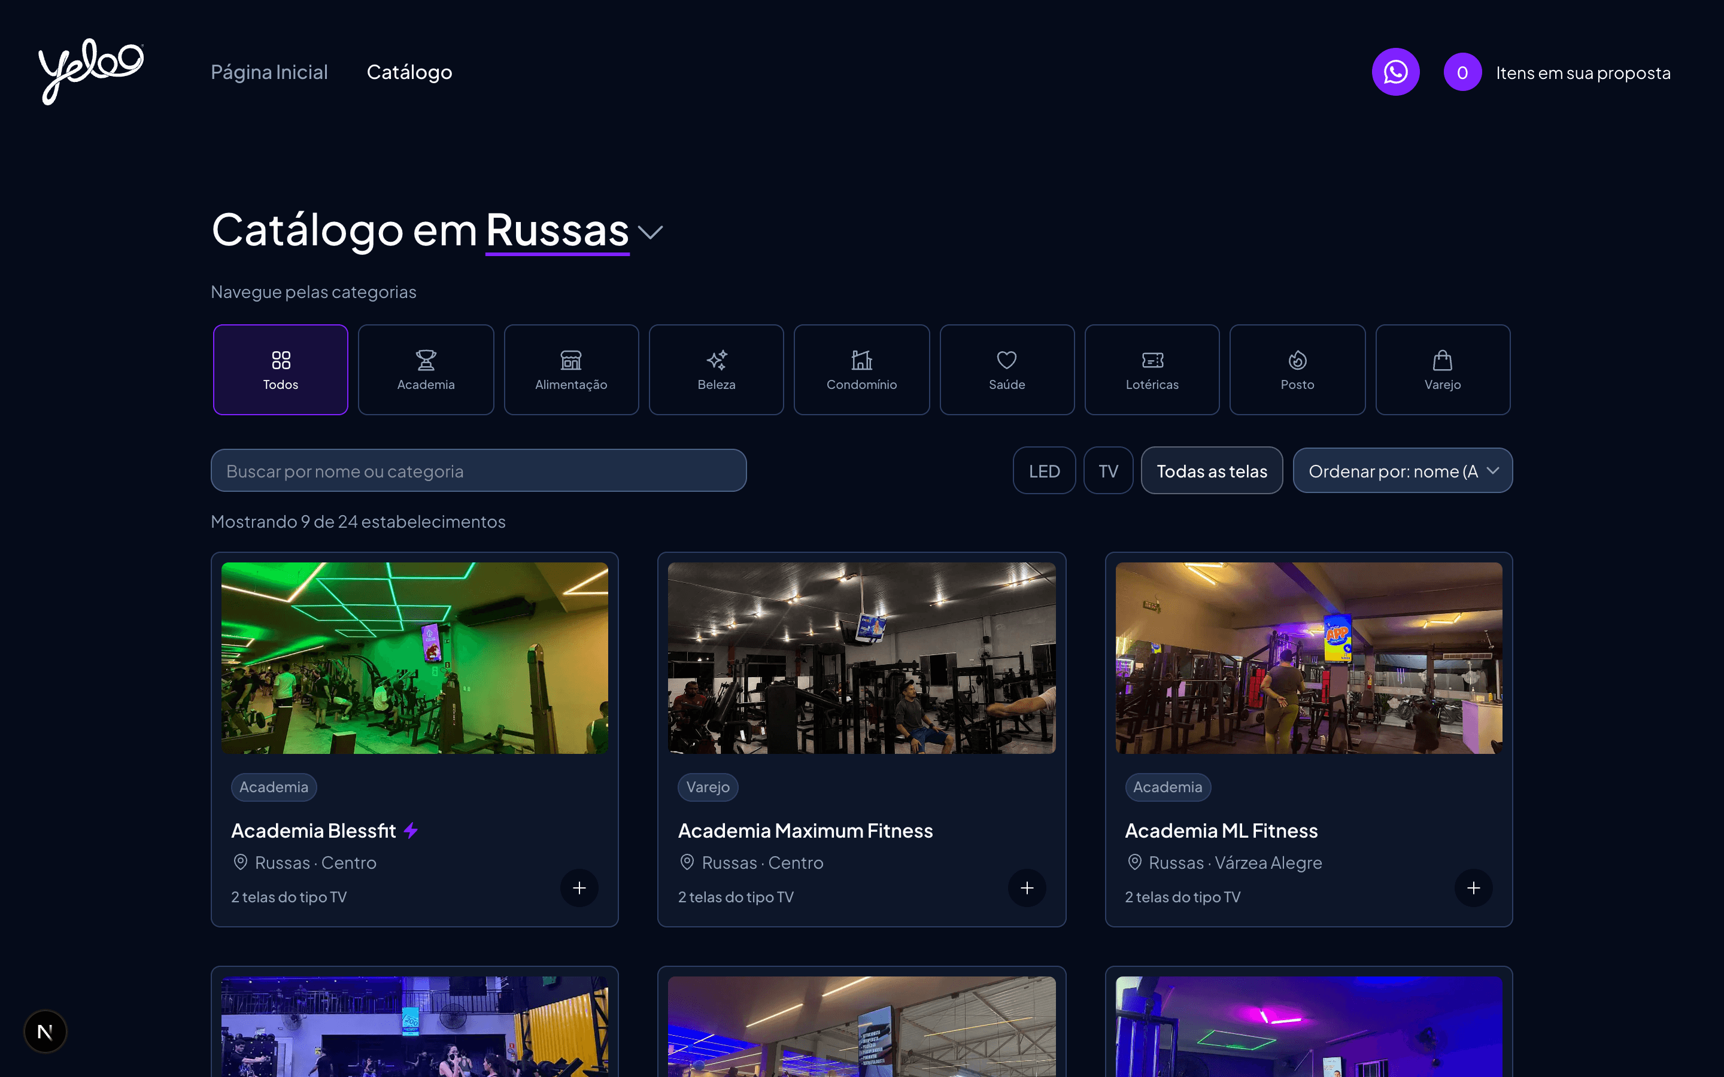Choose the Saúde heart category tile

point(1007,370)
